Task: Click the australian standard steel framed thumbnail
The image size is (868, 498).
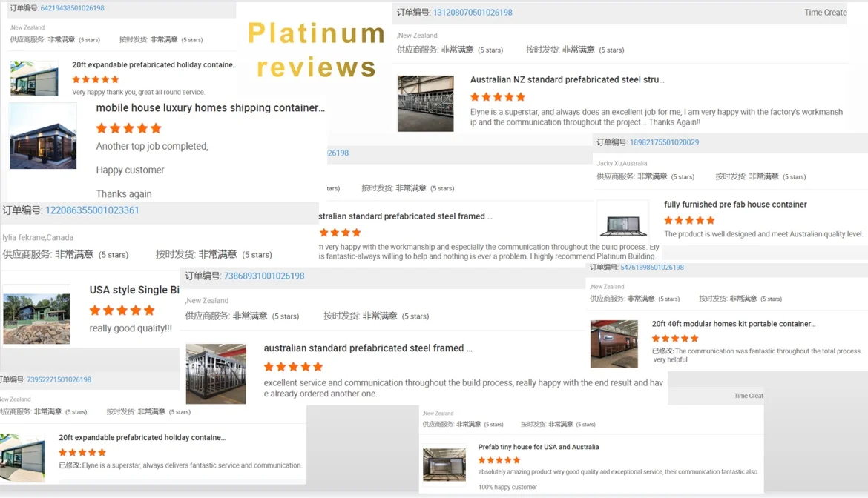Action: pyautogui.click(x=216, y=373)
